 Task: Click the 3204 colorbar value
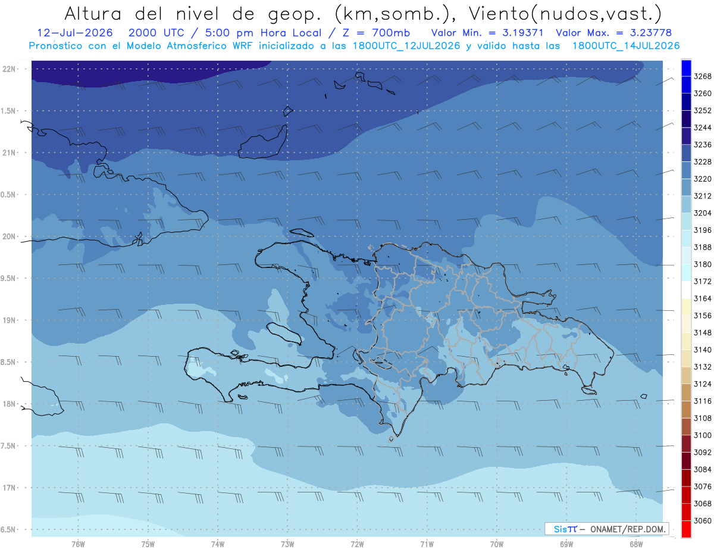703,213
